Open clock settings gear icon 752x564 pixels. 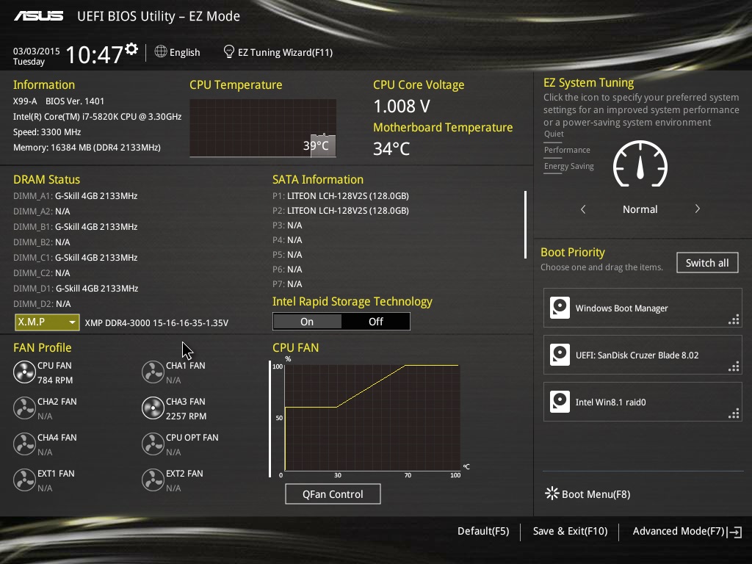click(131, 49)
